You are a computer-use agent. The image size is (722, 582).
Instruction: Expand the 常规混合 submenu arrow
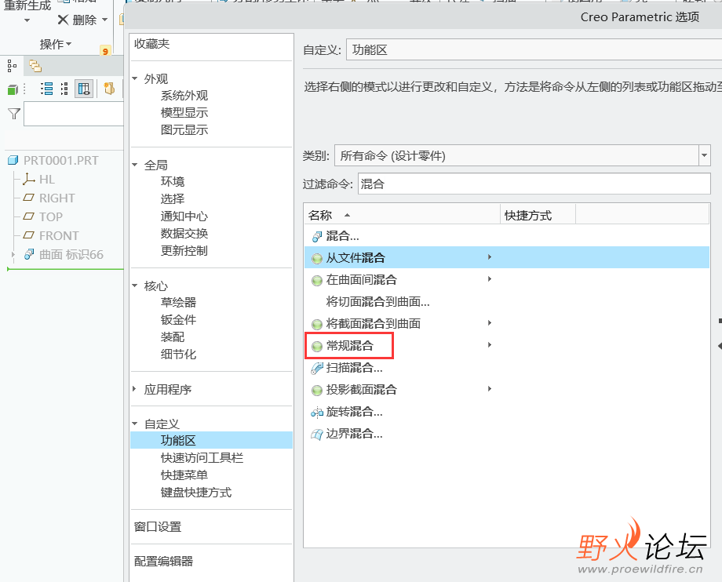(x=490, y=345)
